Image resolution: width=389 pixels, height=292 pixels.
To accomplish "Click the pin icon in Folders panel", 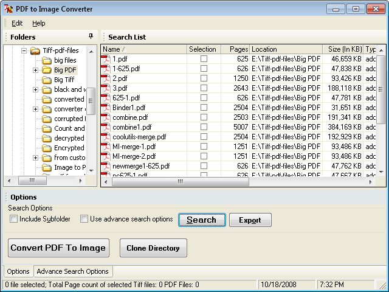I will pos(91,36).
